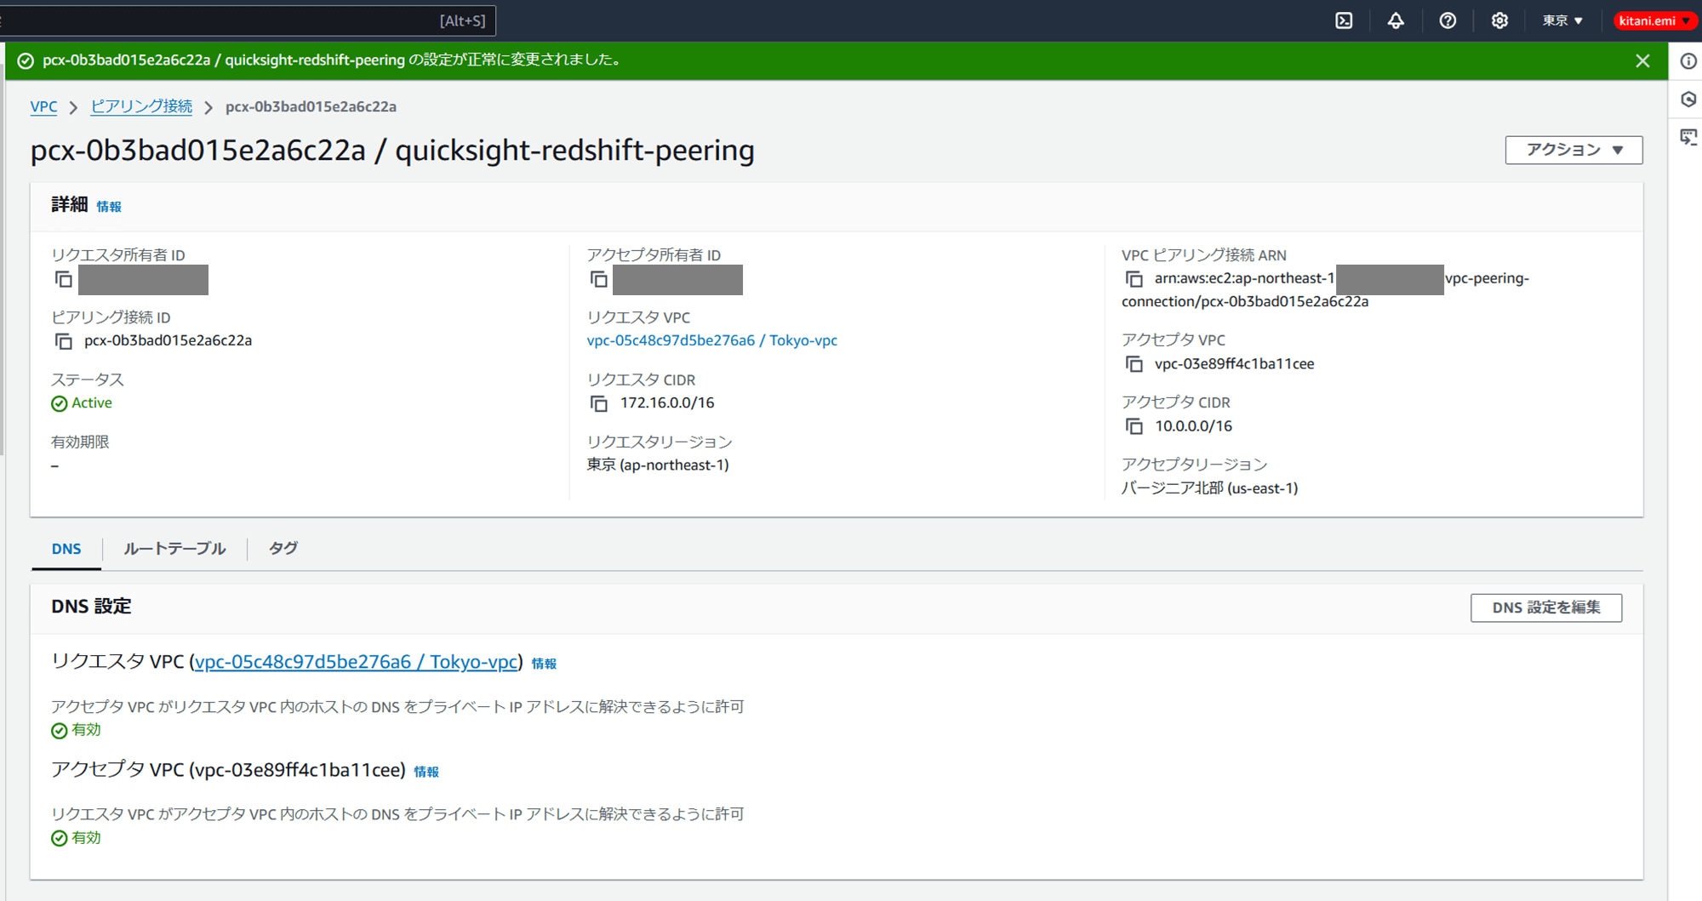Open 情報 link beside アクセプタ VPC heading

click(426, 772)
